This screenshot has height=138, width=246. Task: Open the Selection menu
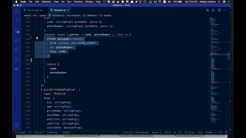point(46,2)
